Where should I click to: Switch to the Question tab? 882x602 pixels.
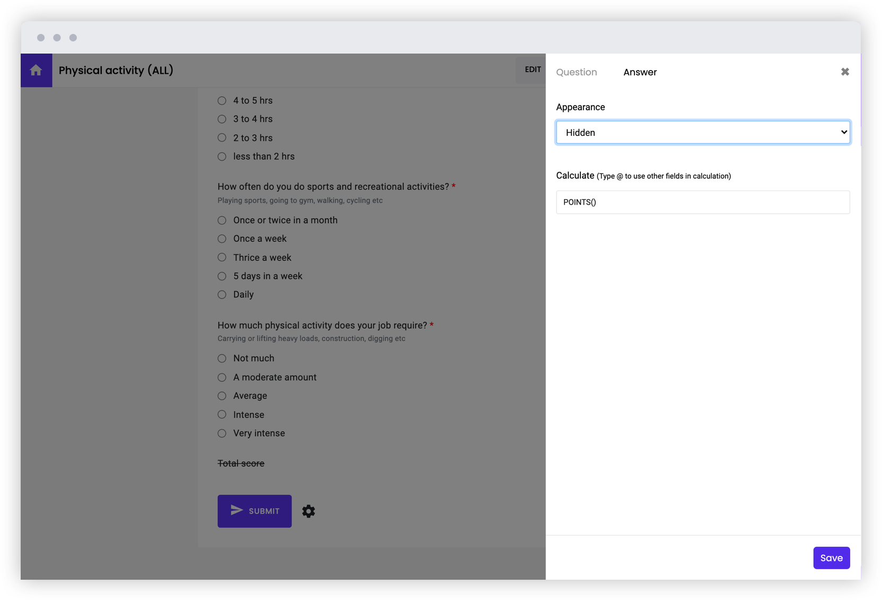[x=577, y=72]
